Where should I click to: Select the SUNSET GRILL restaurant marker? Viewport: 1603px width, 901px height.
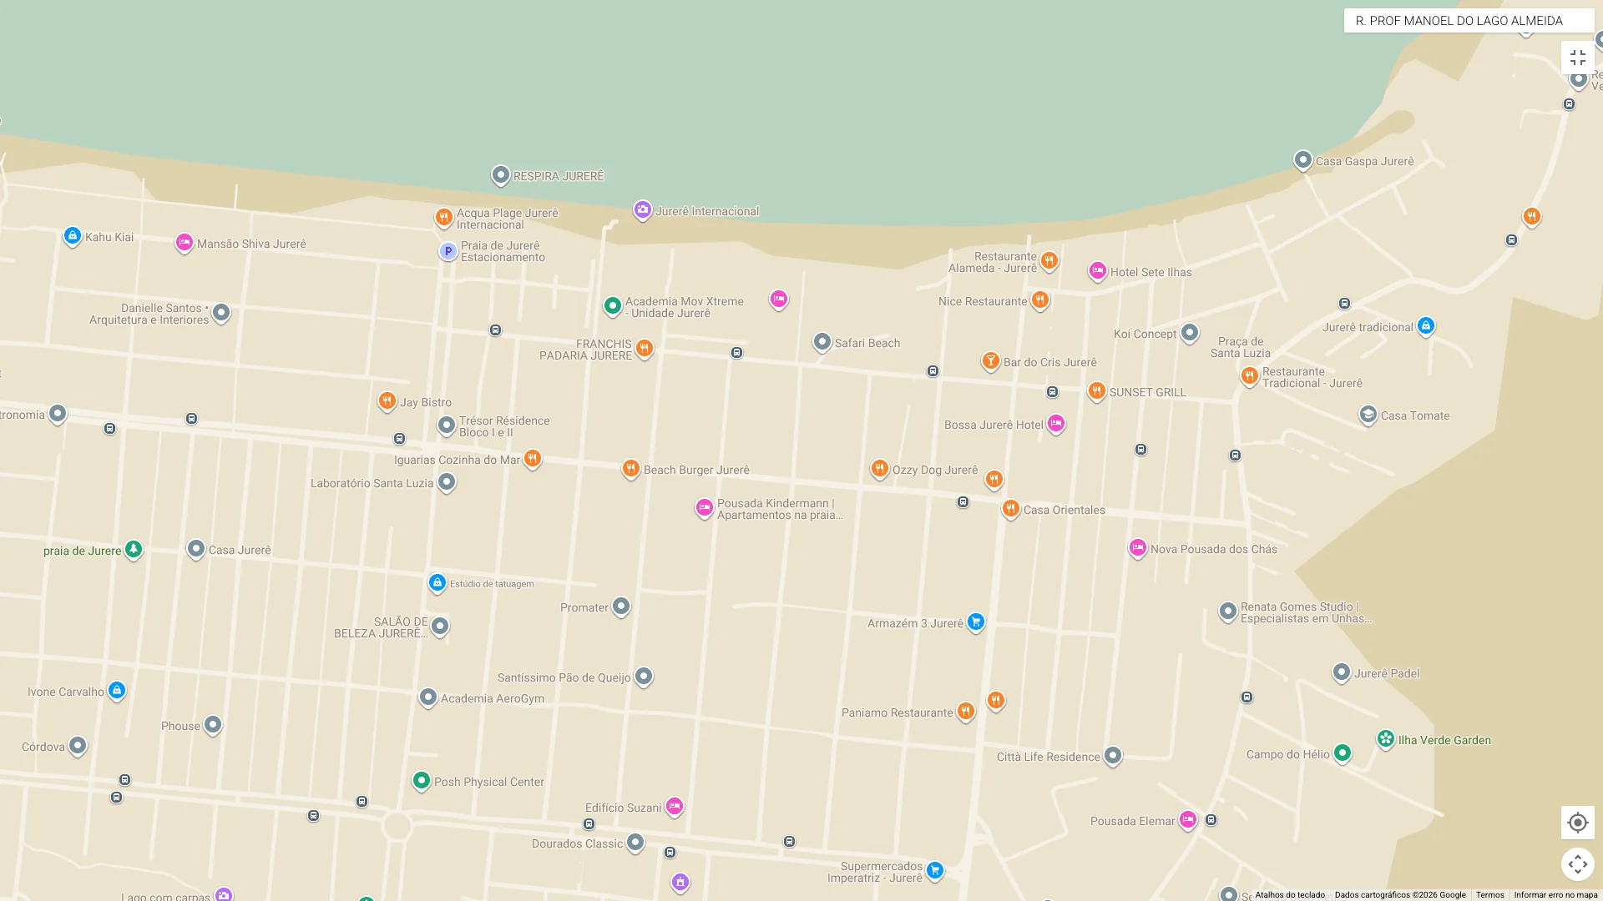pyautogui.click(x=1096, y=390)
